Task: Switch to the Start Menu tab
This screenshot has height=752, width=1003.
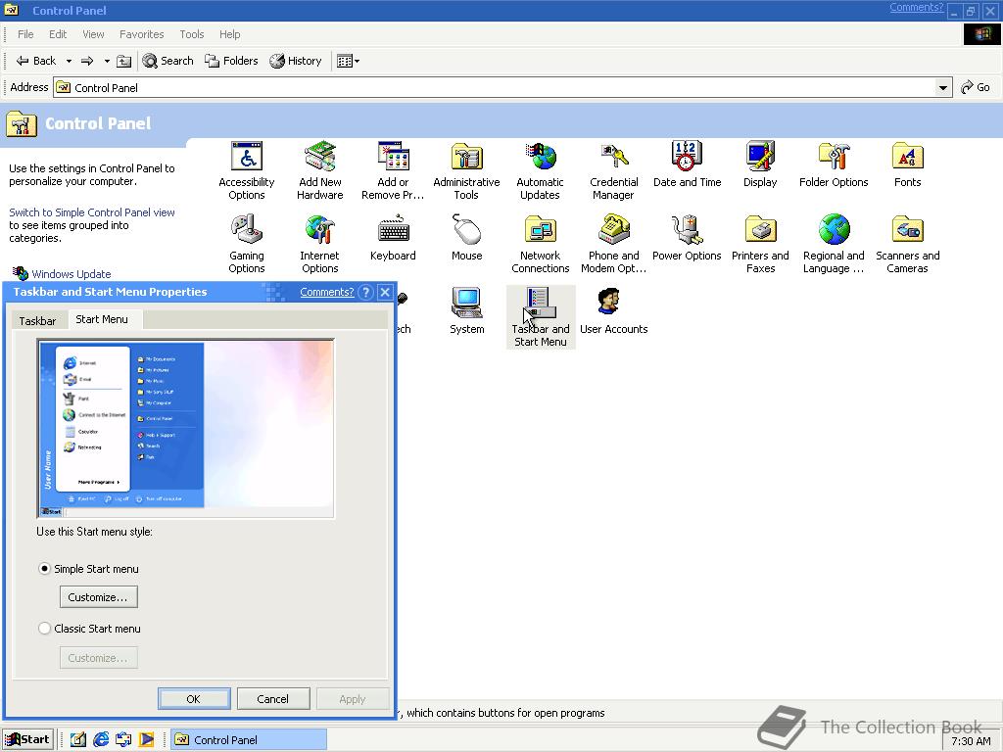Action: [102, 319]
